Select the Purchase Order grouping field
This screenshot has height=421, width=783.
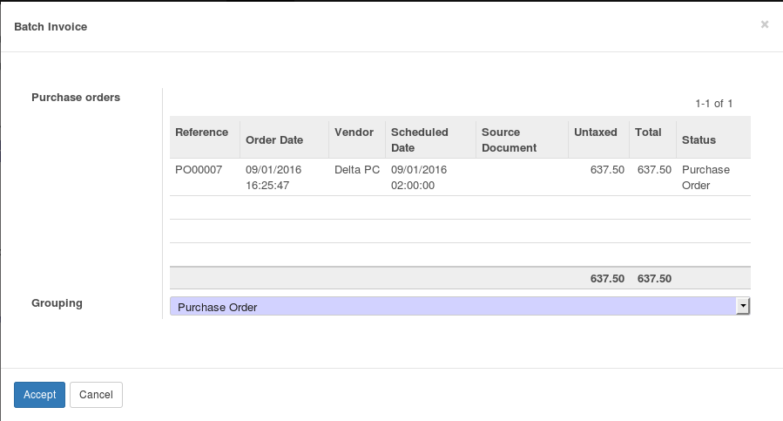453,307
